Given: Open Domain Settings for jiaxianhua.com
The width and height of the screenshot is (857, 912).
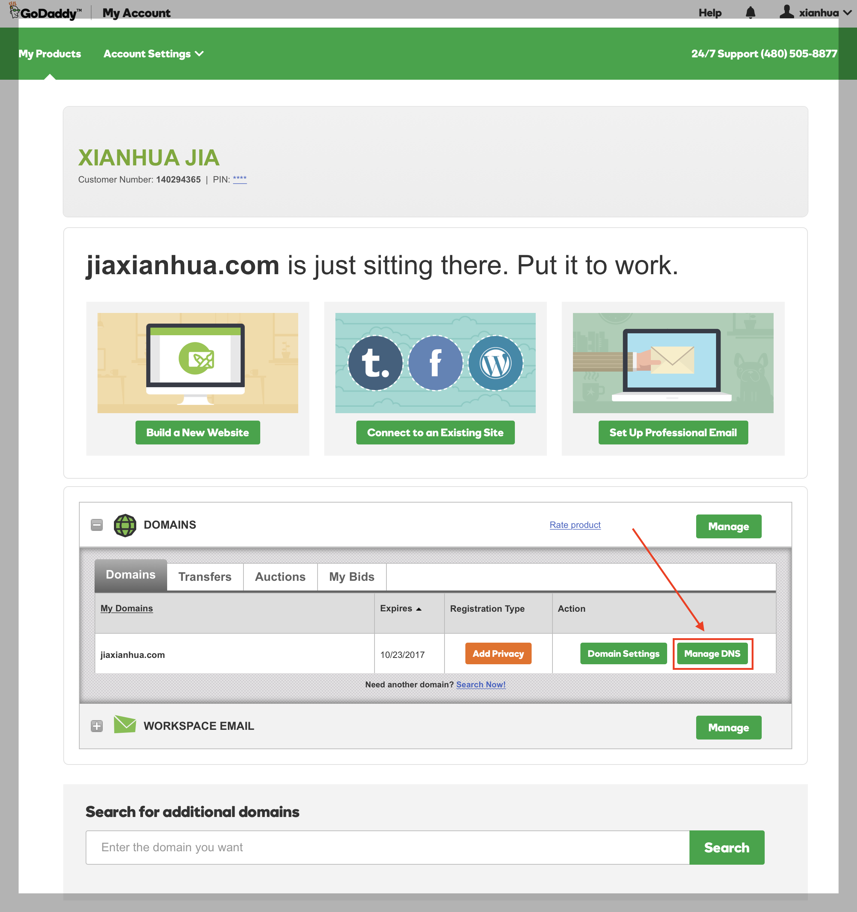Looking at the screenshot, I should tap(624, 653).
